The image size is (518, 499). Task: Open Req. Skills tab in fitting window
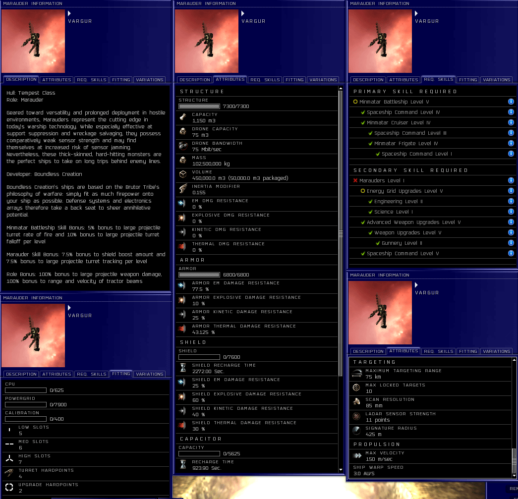(92, 374)
